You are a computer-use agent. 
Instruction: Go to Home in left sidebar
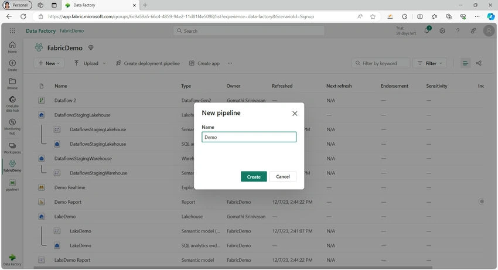click(x=12, y=47)
